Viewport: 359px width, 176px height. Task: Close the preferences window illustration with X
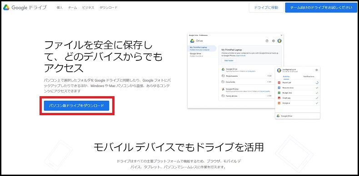point(281,35)
